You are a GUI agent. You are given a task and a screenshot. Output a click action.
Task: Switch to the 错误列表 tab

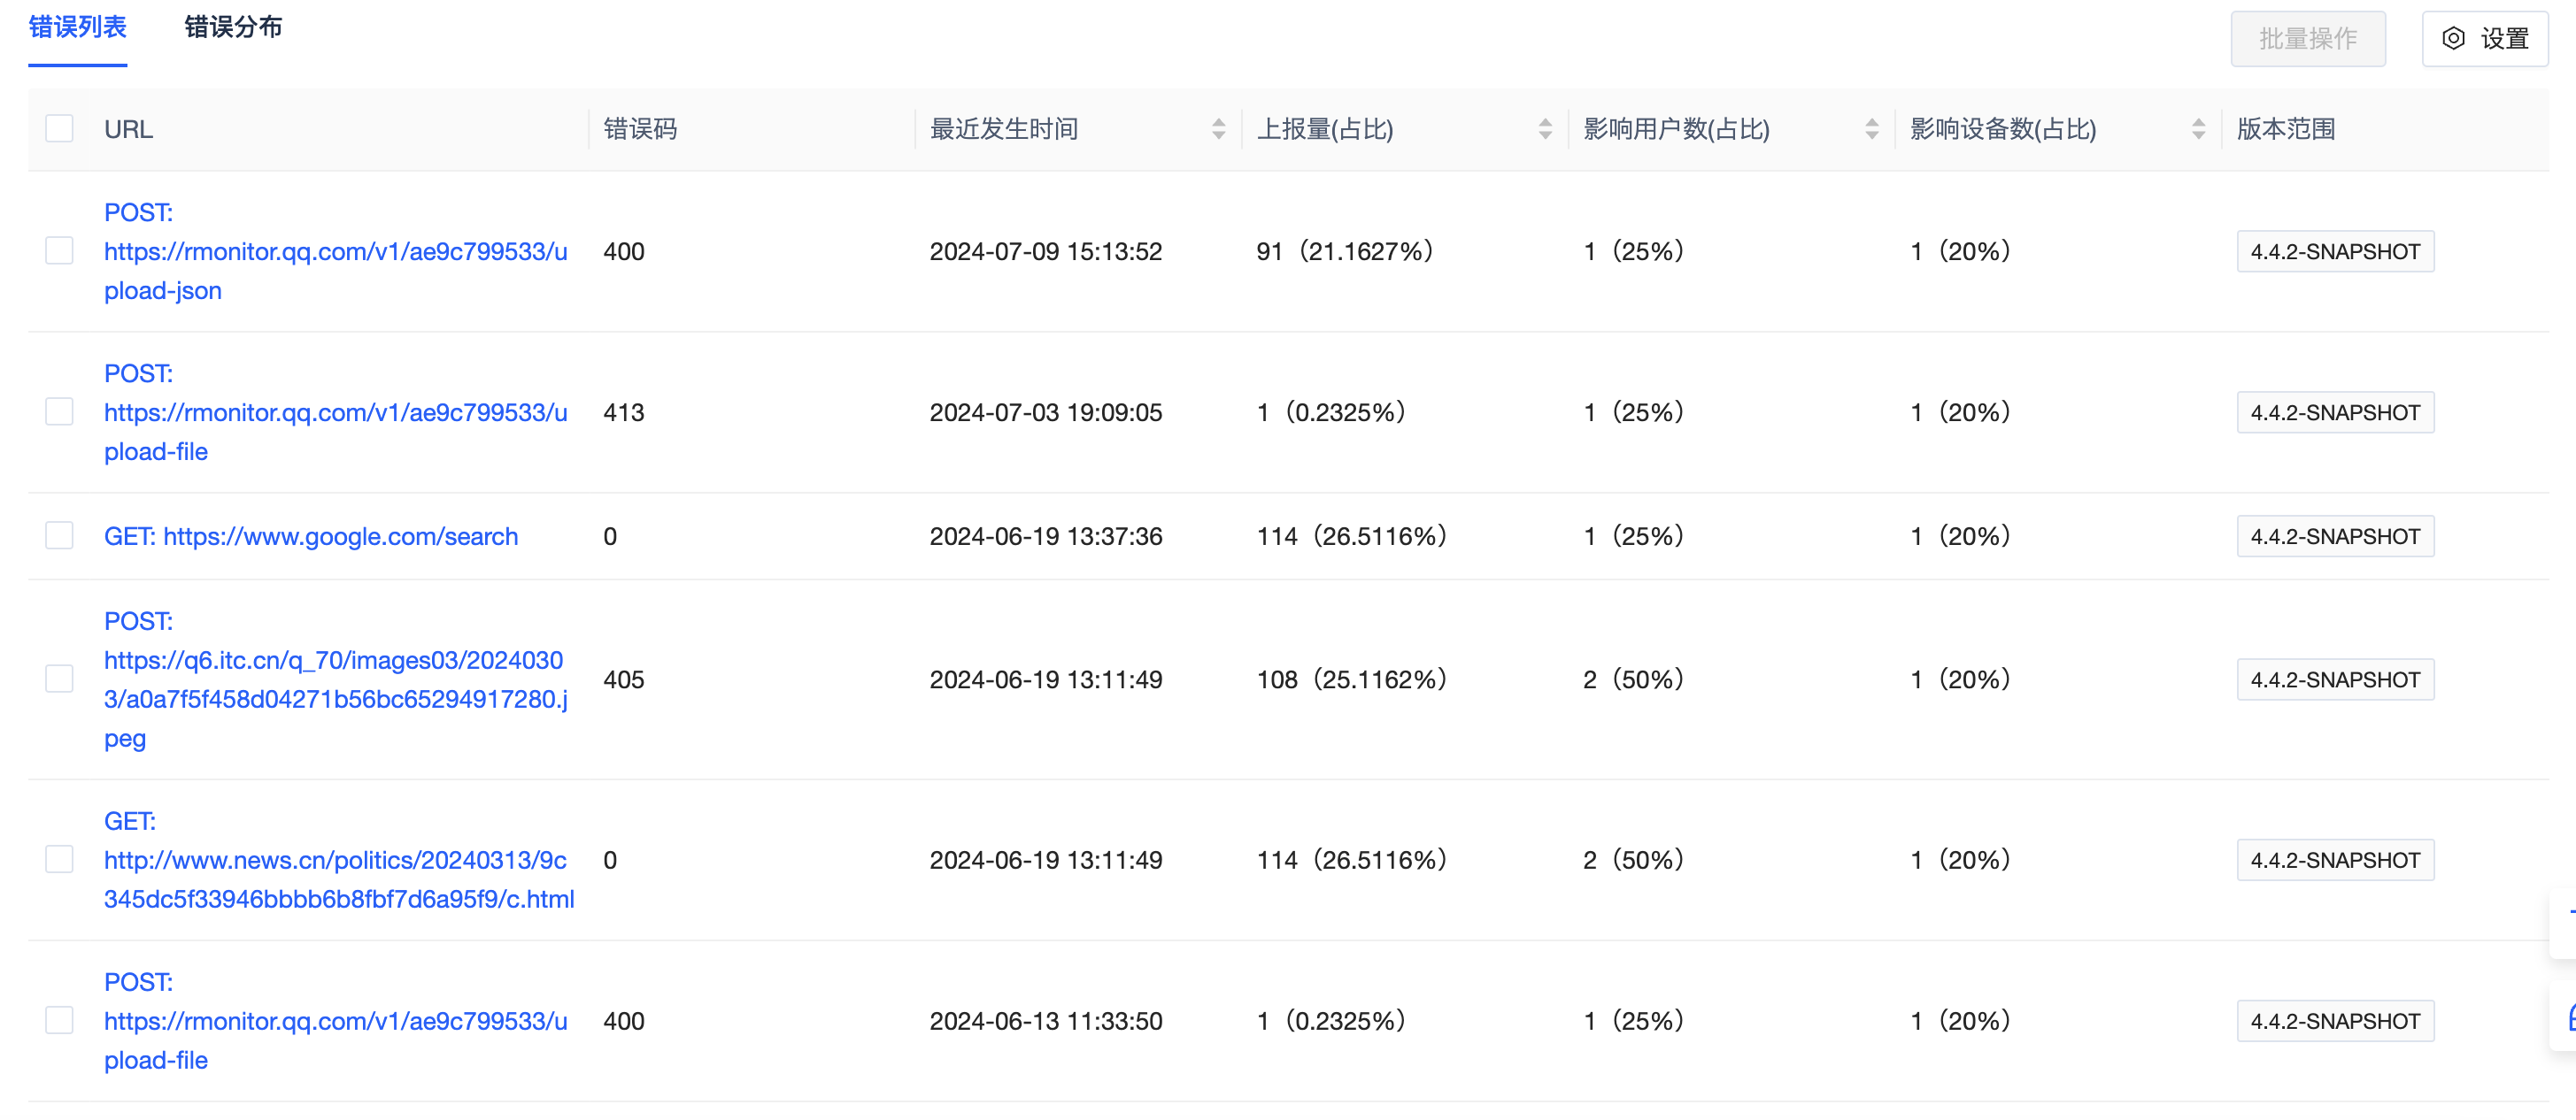coord(77,28)
